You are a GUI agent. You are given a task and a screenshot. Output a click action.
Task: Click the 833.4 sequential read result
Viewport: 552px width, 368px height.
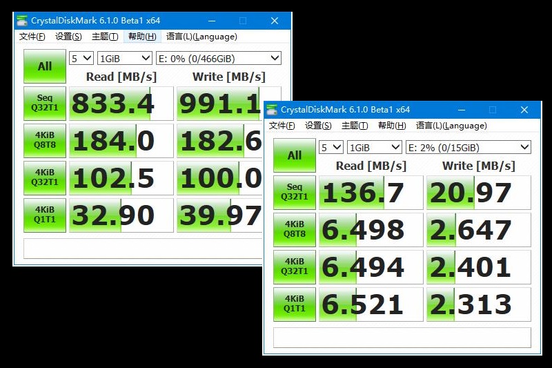(x=121, y=104)
